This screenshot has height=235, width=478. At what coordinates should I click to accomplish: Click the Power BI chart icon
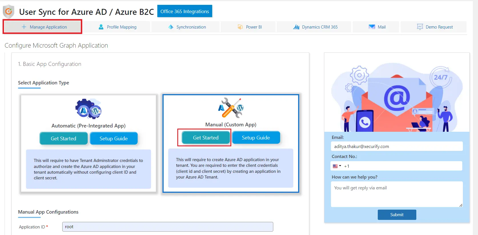[x=240, y=27]
